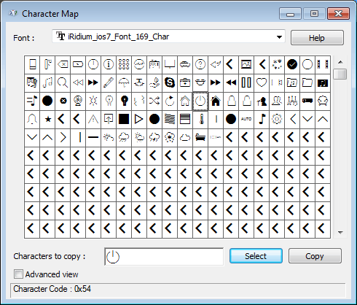Select the bell glyph
Image resolution: width=357 pixels, height=305 pixels.
pos(32,119)
